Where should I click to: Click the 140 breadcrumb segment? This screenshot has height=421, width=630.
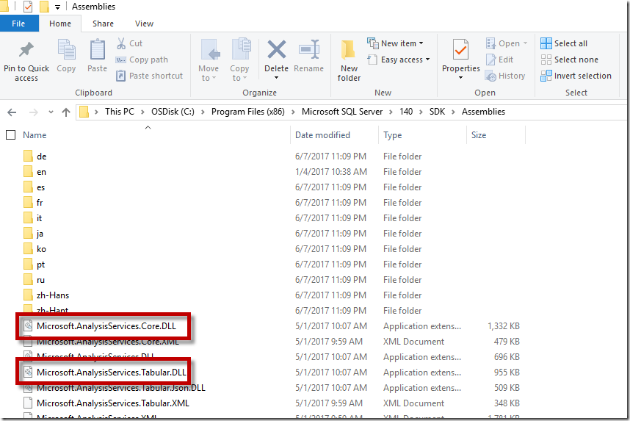406,112
